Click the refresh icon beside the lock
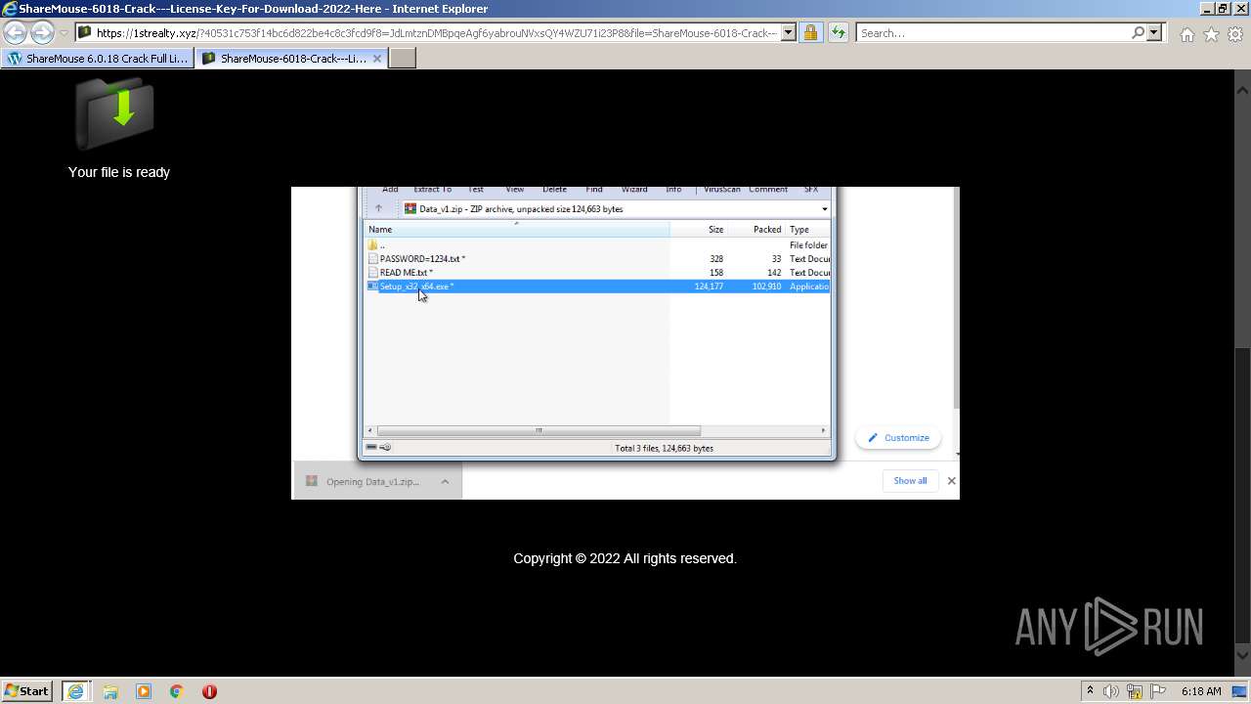1251x704 pixels. pyautogui.click(x=838, y=33)
